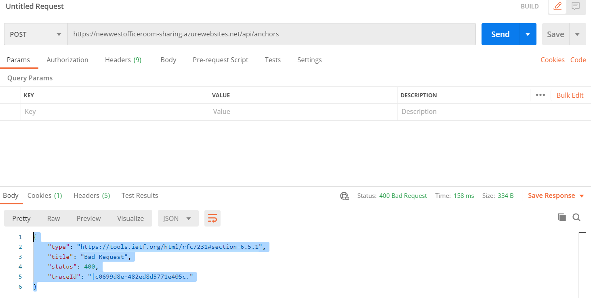The image size is (591, 298).
Task: Open the POST method dropdown
Action: (x=35, y=34)
